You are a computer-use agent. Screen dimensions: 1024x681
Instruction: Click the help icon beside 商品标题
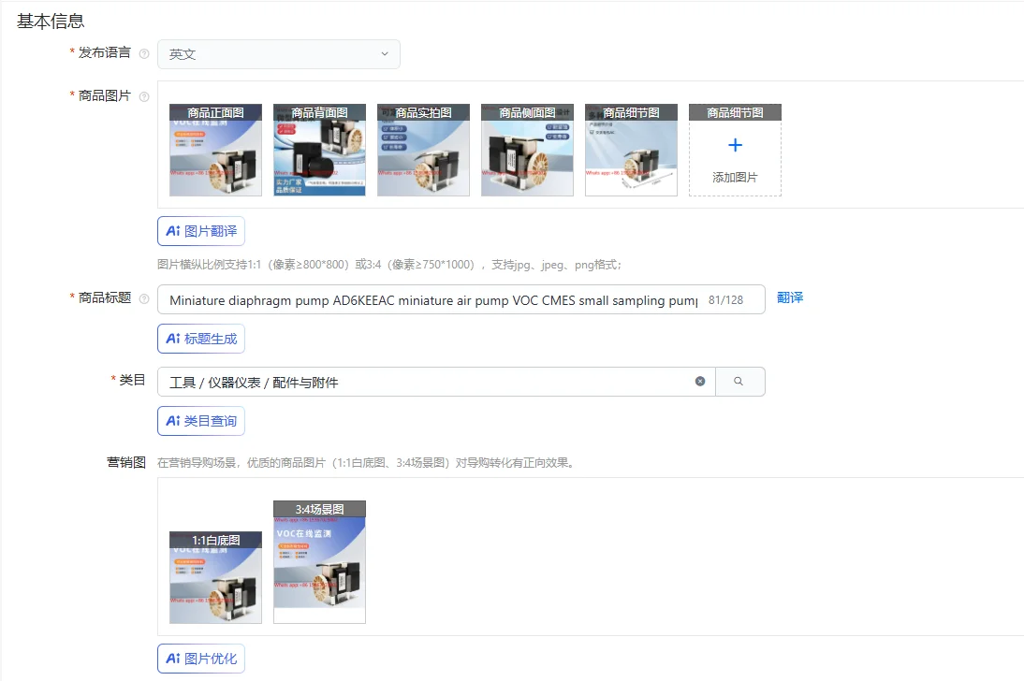[144, 299]
